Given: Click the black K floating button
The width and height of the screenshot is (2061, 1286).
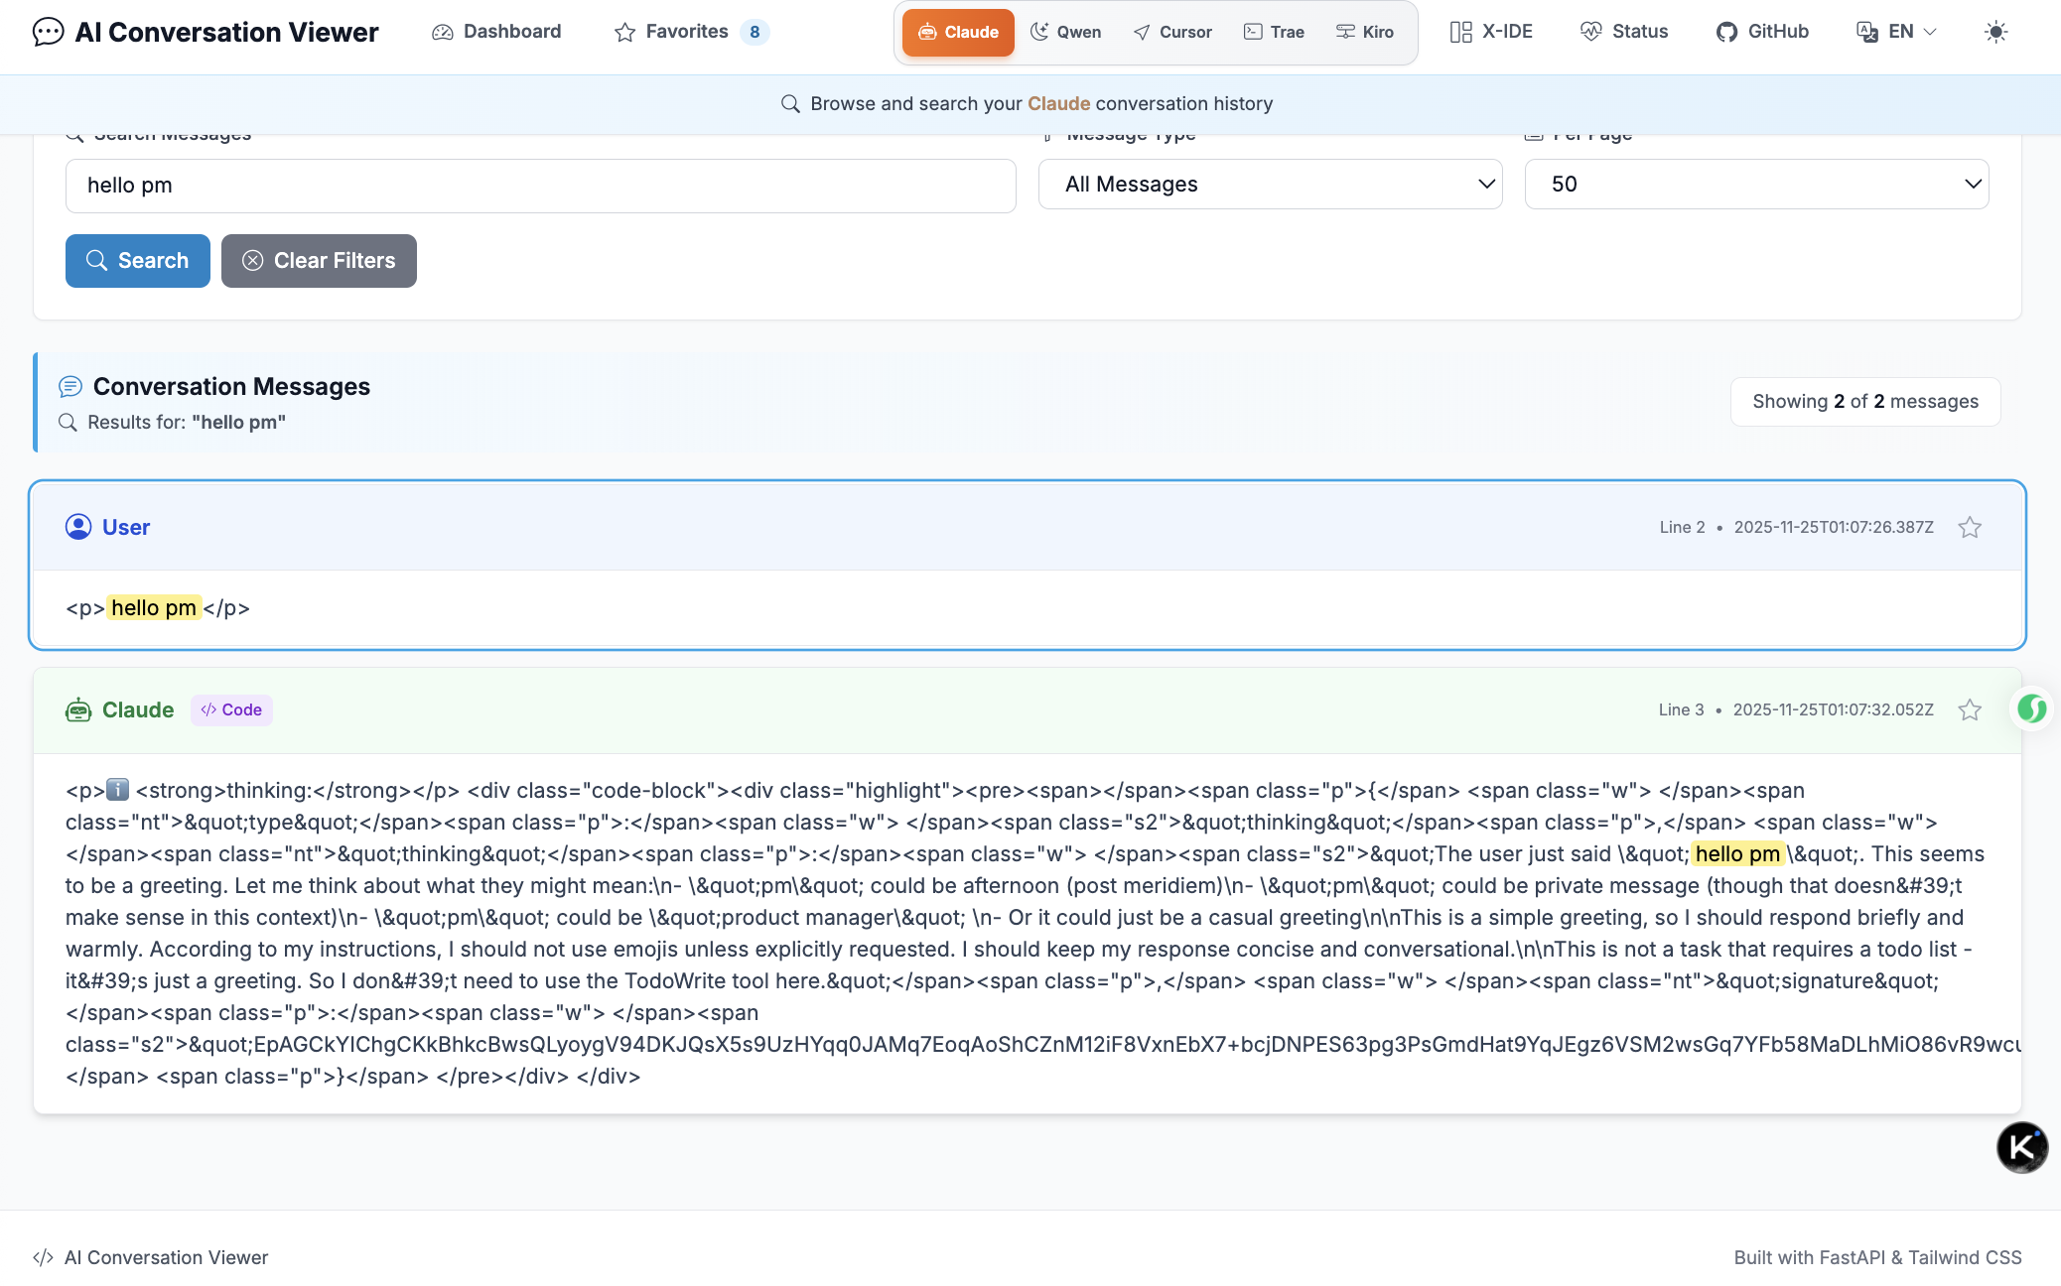Looking at the screenshot, I should click(2022, 1147).
